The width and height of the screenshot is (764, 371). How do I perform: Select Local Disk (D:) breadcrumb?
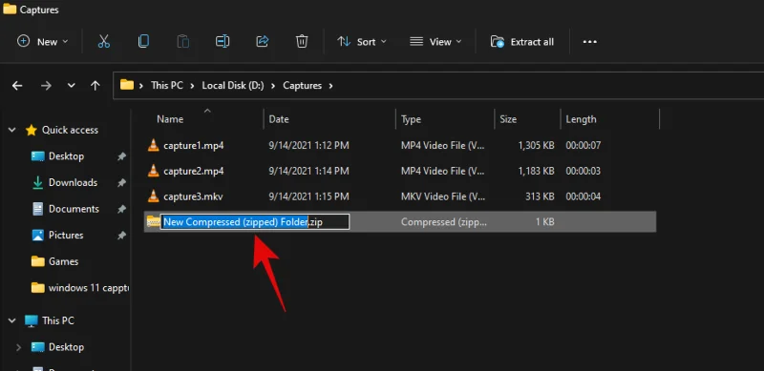[x=233, y=85]
